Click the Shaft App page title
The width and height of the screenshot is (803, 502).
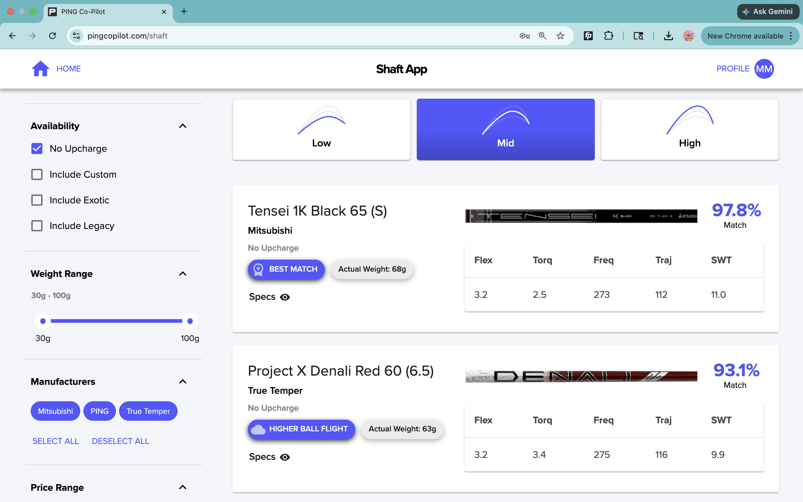401,69
